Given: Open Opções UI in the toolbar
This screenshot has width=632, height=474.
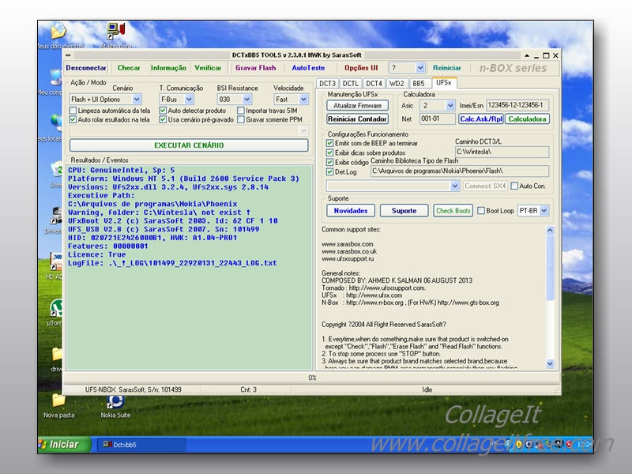Looking at the screenshot, I should (x=361, y=68).
